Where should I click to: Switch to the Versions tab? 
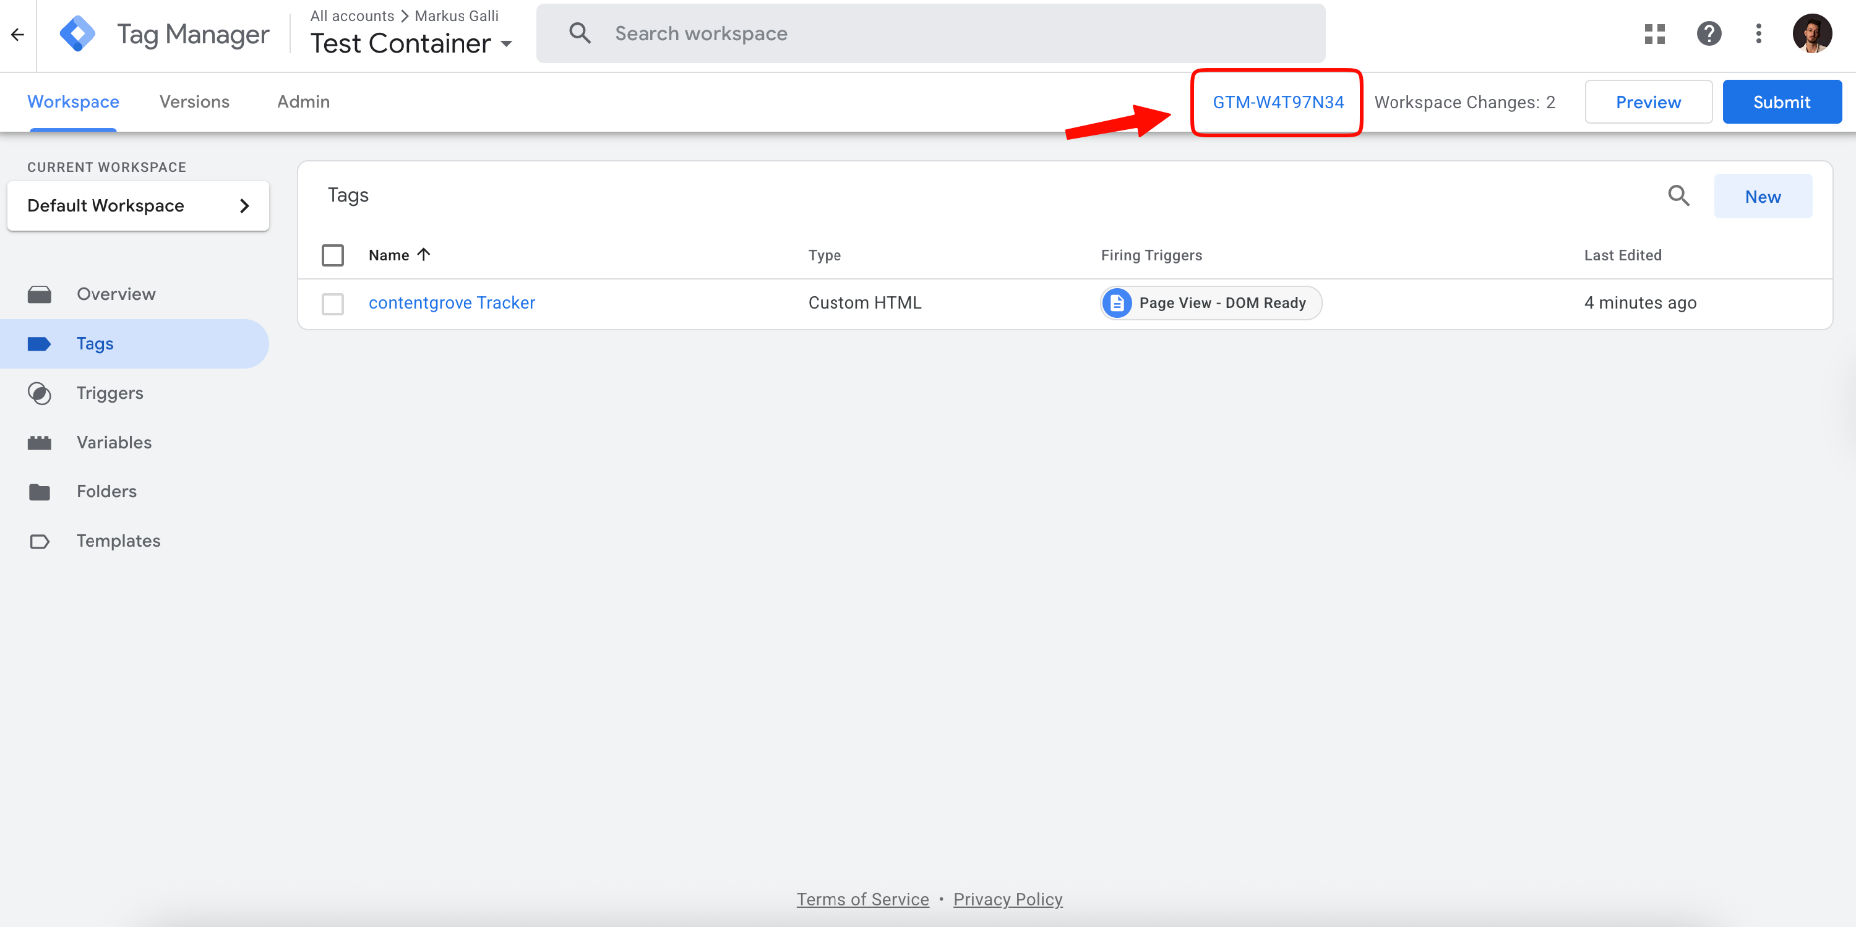[x=194, y=101]
